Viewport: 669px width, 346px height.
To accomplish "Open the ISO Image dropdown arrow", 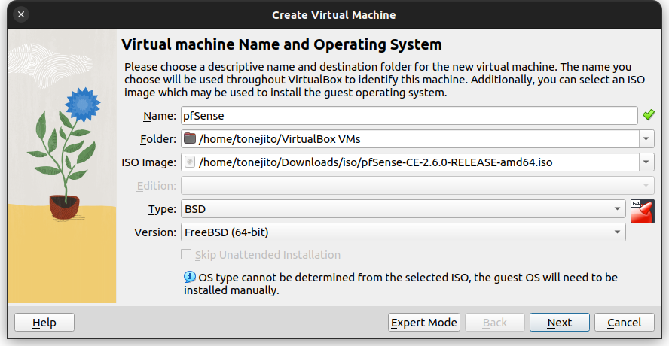I will click(646, 162).
